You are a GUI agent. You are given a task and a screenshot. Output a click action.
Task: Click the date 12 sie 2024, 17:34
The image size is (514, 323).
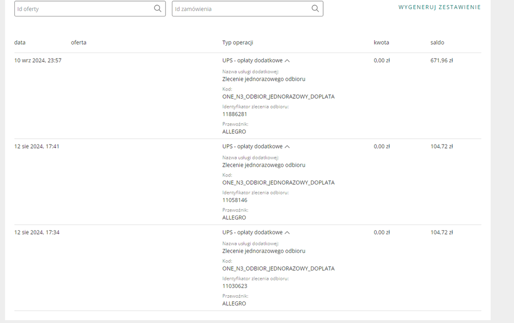tap(37, 232)
